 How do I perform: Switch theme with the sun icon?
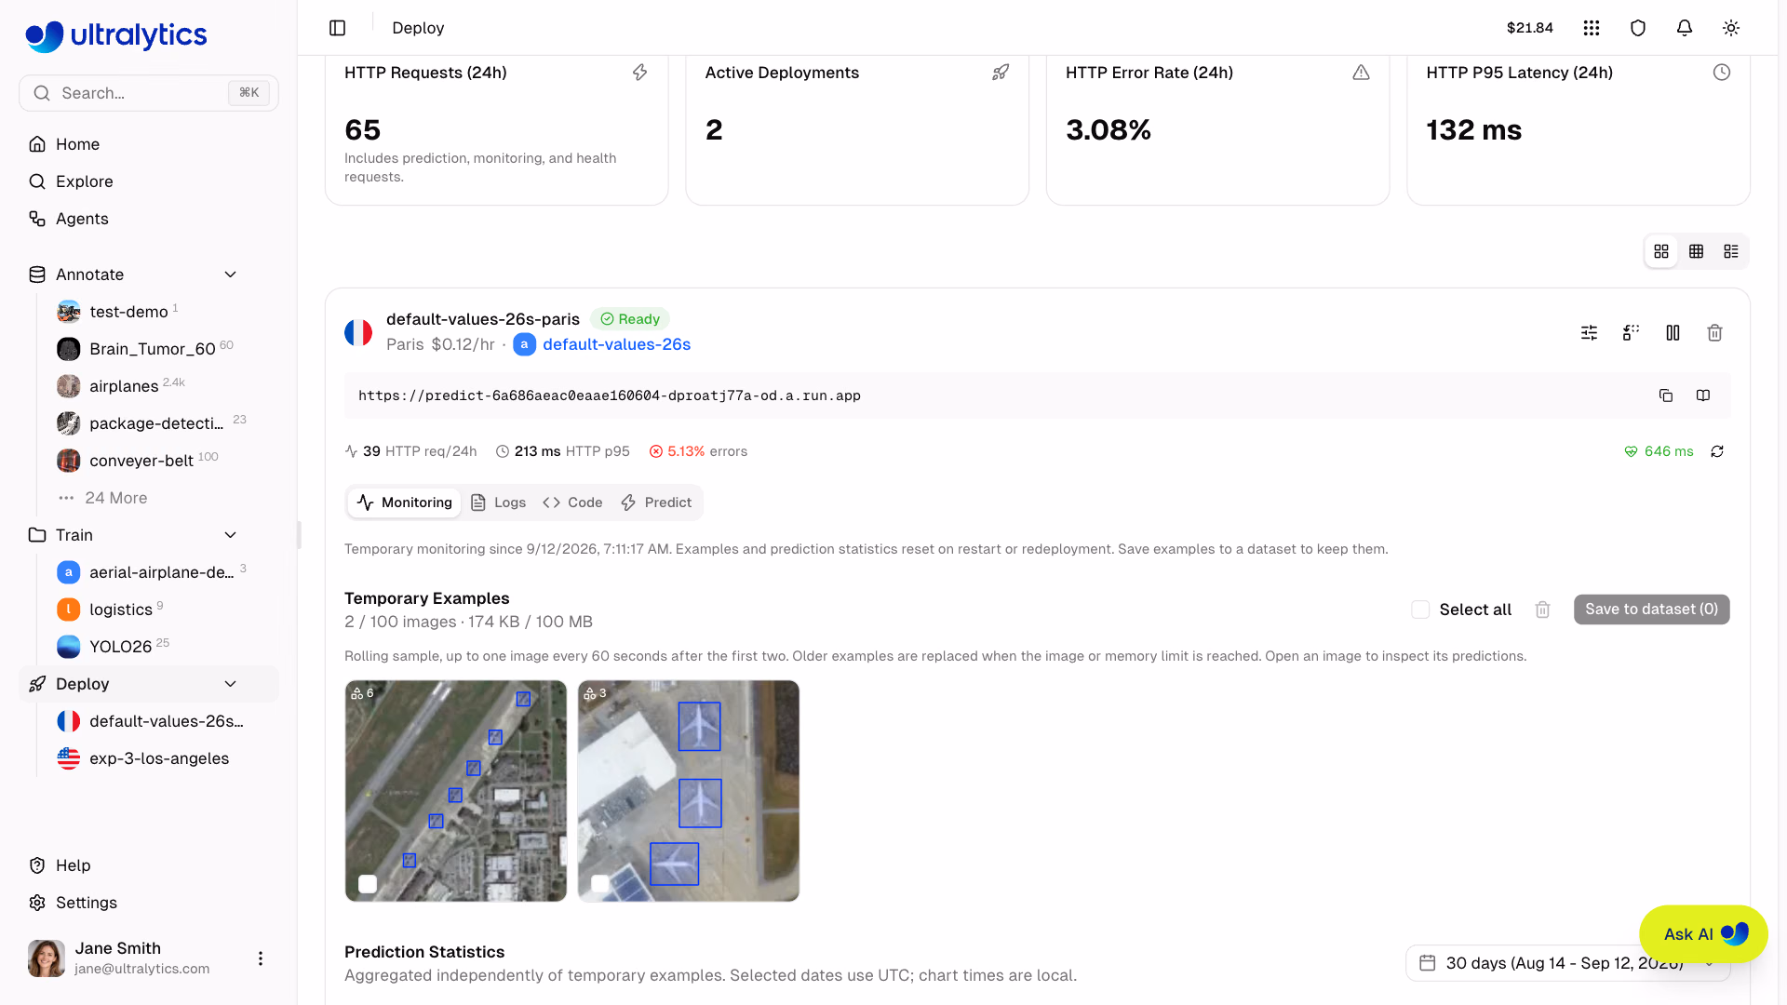point(1731,28)
